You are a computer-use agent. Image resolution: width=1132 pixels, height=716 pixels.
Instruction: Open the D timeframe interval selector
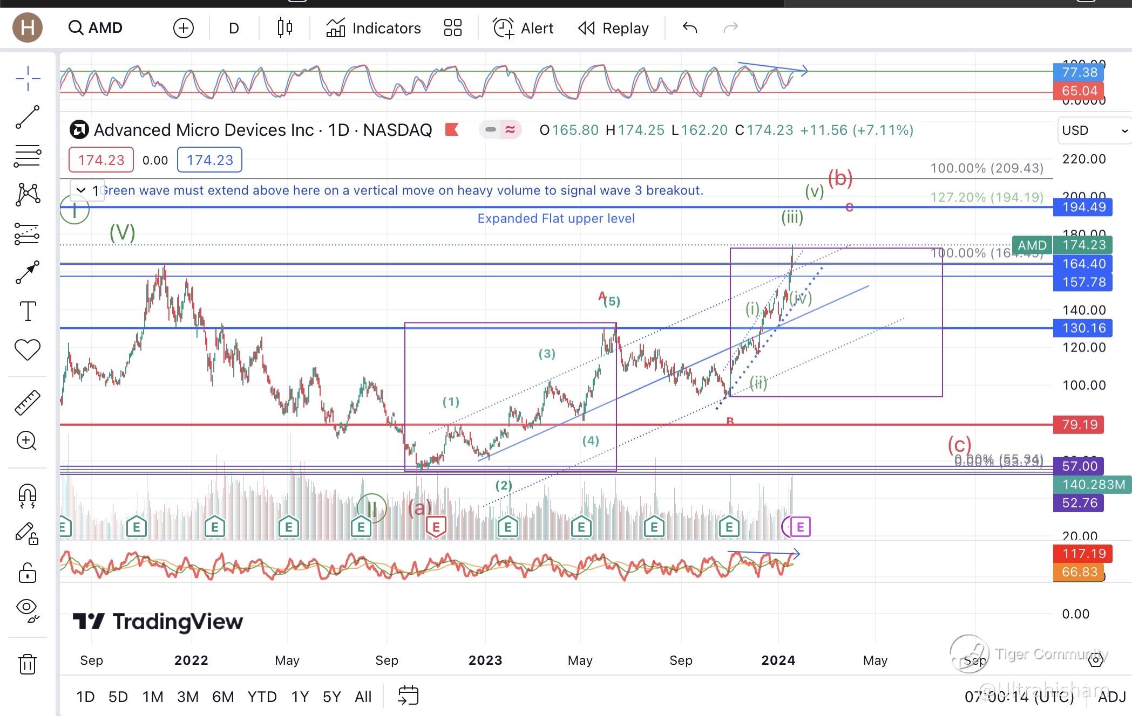(x=234, y=28)
